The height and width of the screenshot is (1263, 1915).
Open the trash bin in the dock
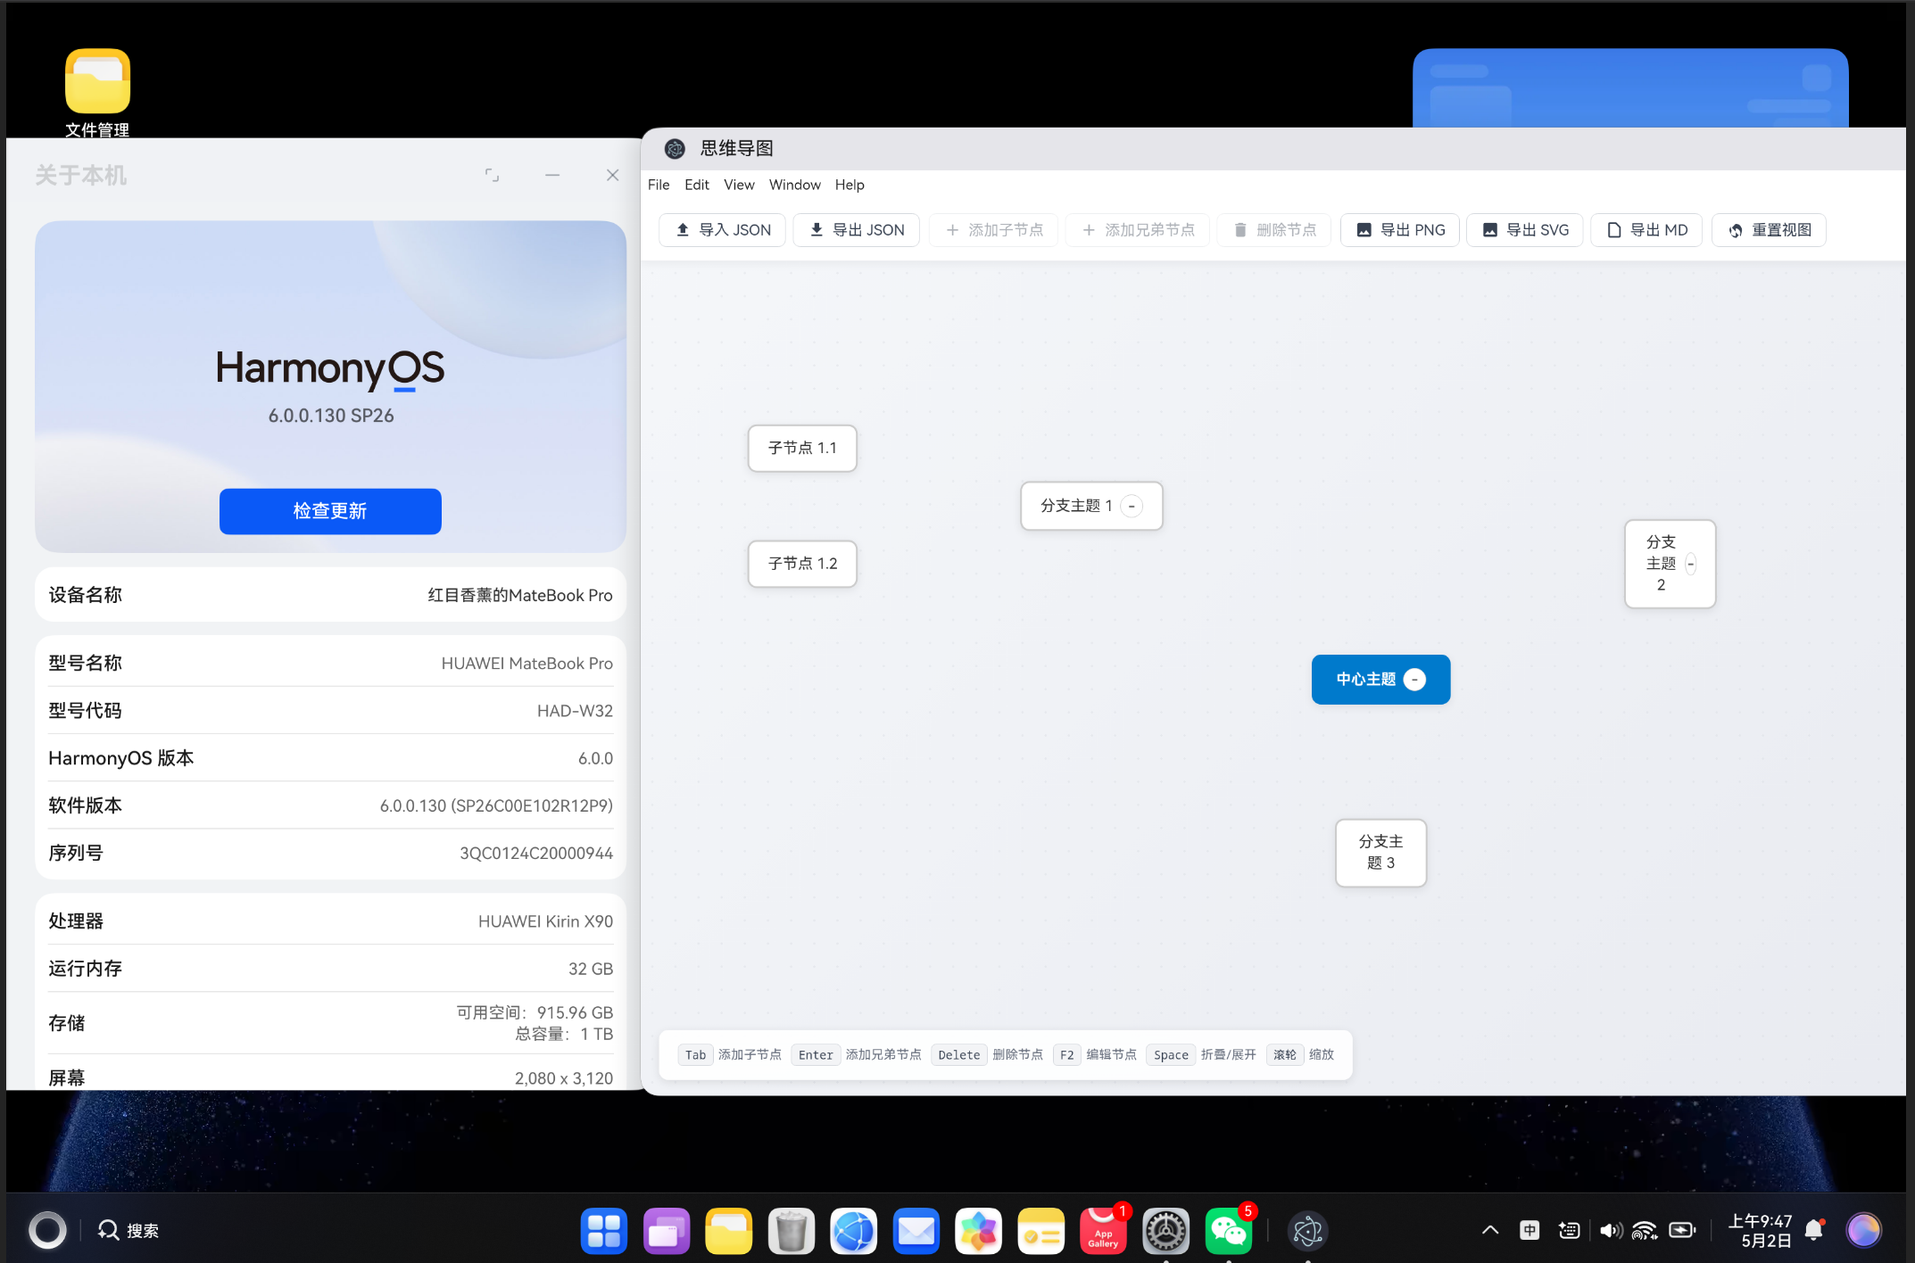pyautogui.click(x=792, y=1232)
